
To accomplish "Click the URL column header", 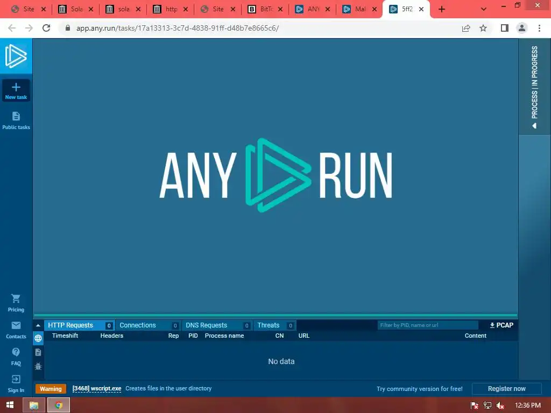I will click(x=304, y=336).
